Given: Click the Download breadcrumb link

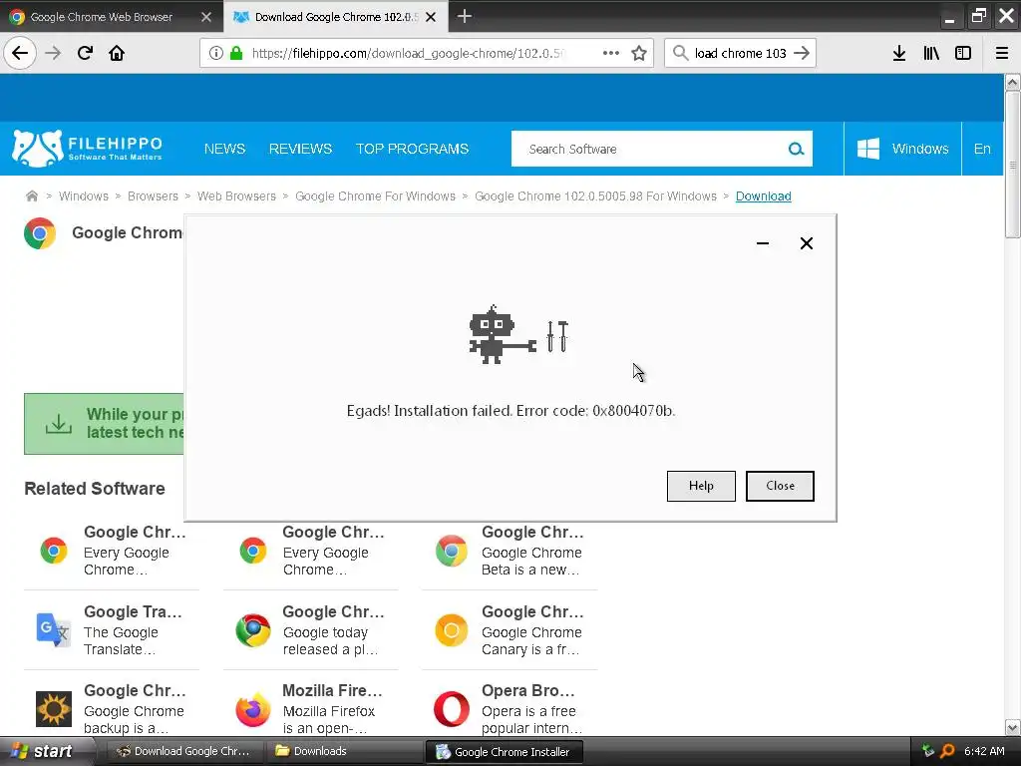Looking at the screenshot, I should [x=763, y=196].
